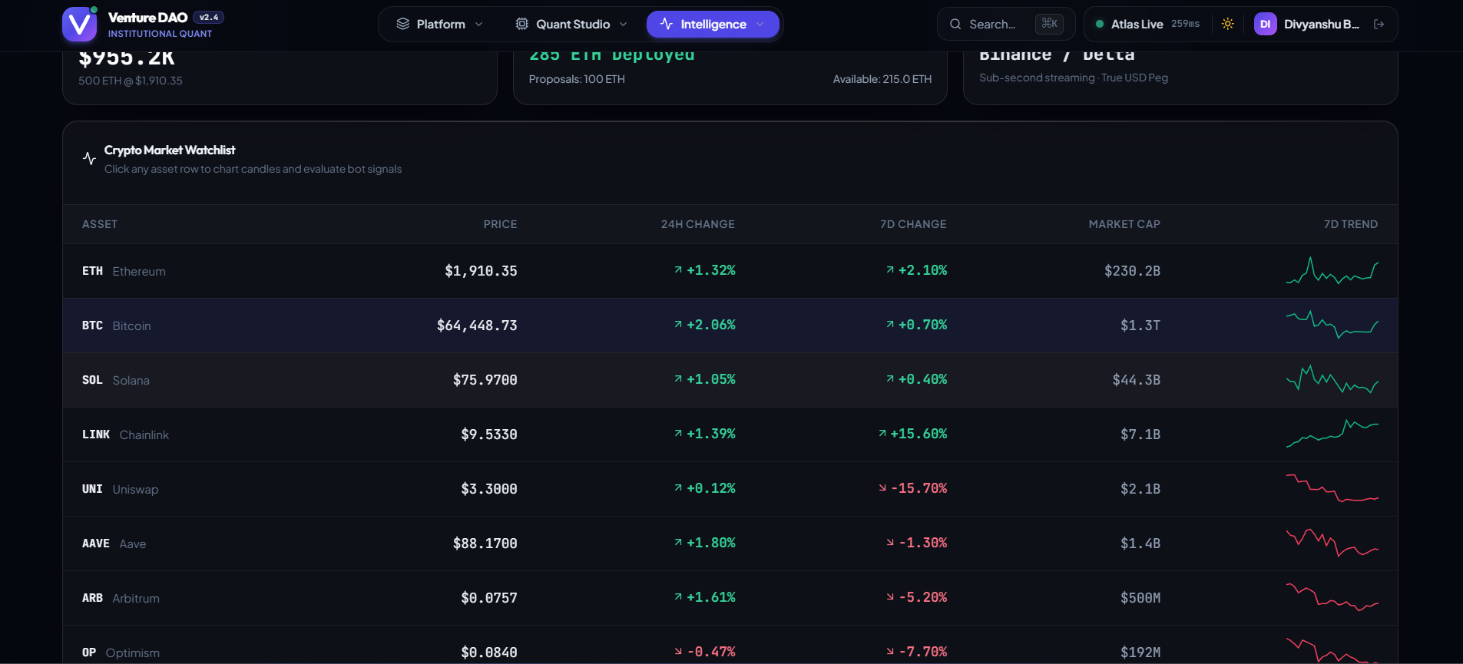Click the Intelligence pulse icon
The image size is (1463, 664).
(x=667, y=25)
